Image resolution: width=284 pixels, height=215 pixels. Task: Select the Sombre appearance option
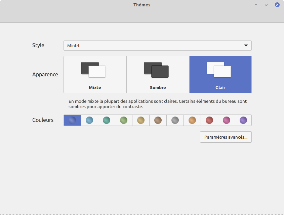[158, 75]
